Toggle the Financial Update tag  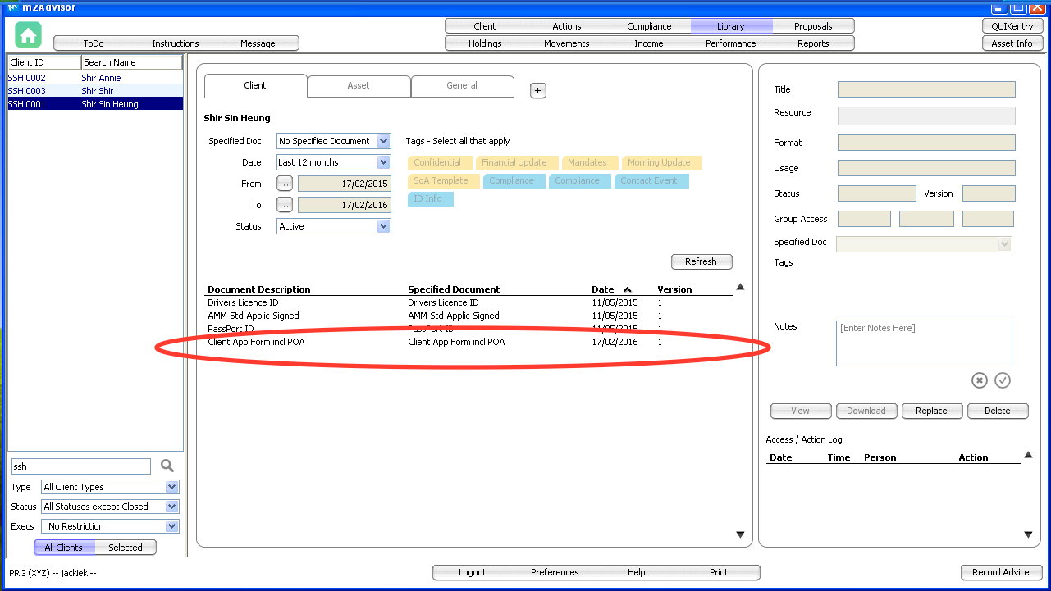click(x=514, y=163)
